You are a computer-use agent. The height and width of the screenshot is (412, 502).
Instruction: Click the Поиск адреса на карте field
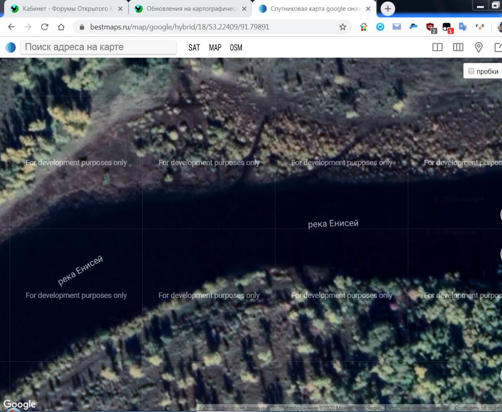(99, 47)
